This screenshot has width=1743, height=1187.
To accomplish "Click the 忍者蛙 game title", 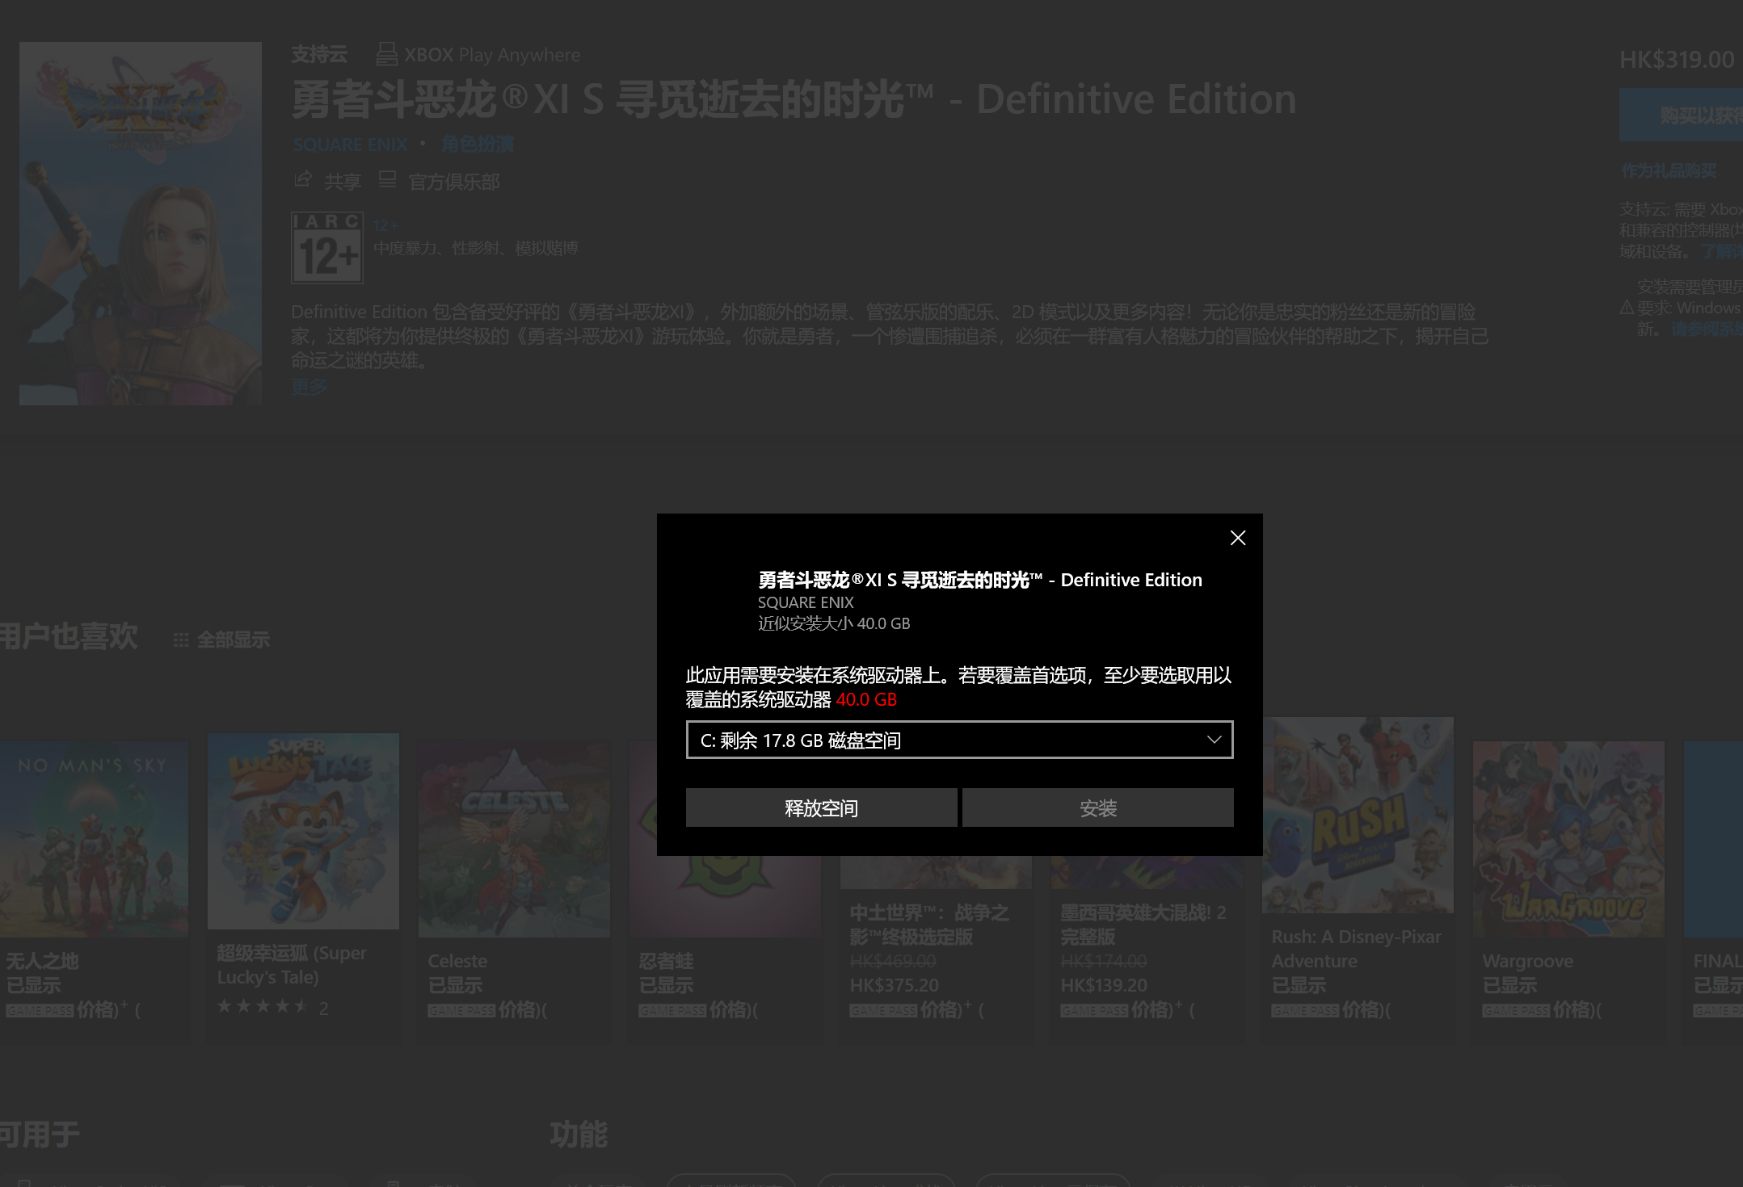I will 667,961.
